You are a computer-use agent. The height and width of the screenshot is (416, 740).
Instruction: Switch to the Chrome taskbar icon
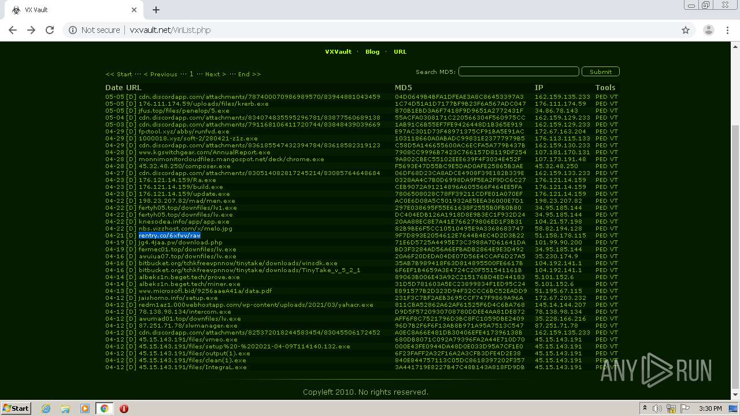click(x=104, y=408)
